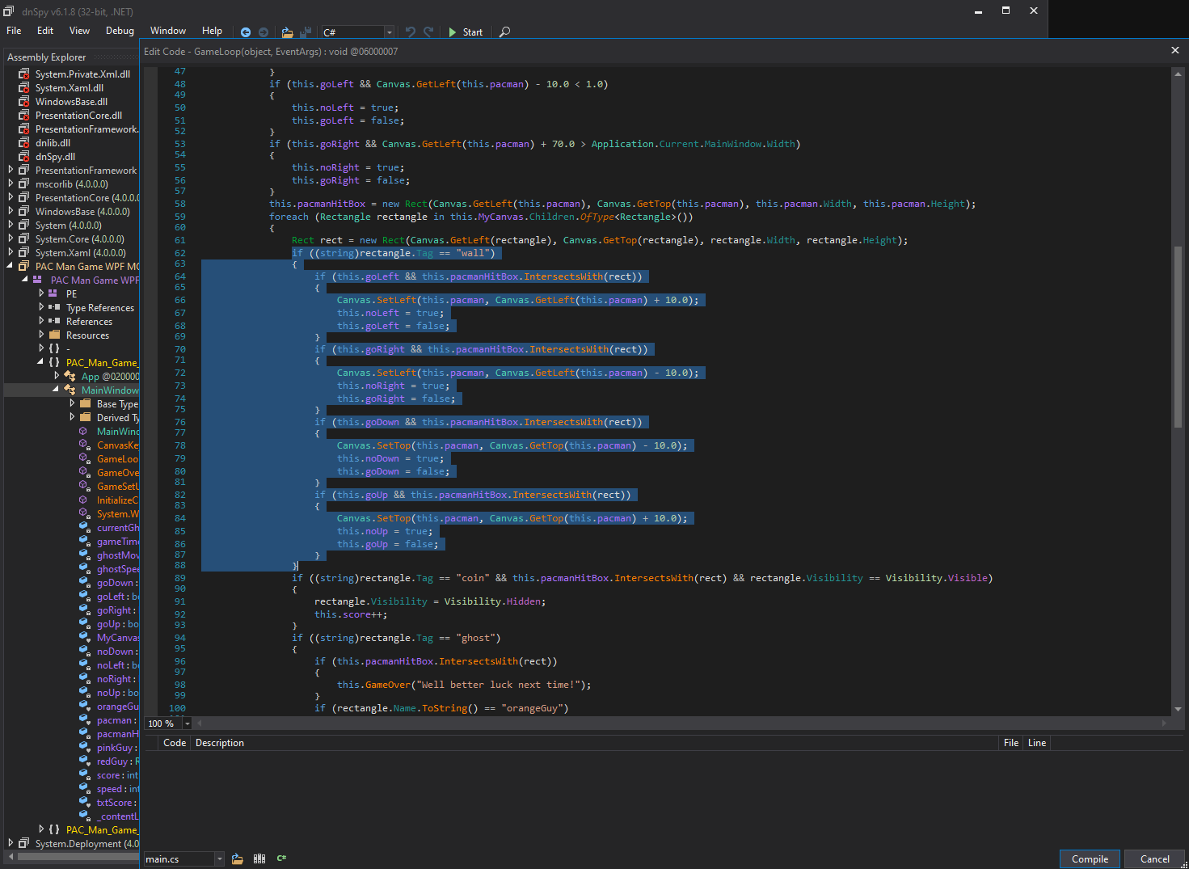Open the Window menu
The image size is (1189, 869).
click(x=168, y=31)
